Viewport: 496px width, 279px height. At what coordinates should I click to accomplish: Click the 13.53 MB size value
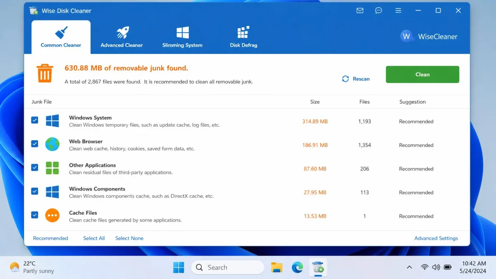315,216
